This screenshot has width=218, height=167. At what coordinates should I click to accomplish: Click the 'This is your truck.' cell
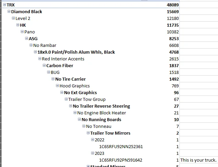click(198, 160)
